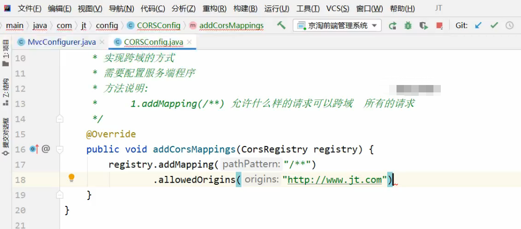Click the comment line 实现跨域的方式
521x229 pixels.
coord(139,58)
